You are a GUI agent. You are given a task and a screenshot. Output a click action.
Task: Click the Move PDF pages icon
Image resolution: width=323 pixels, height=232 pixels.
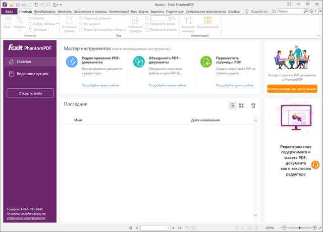coord(206,62)
